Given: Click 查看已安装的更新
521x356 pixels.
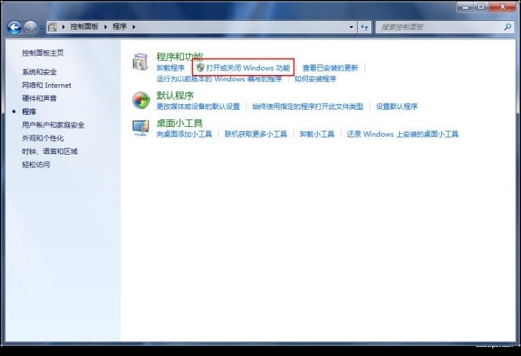Looking at the screenshot, I should click(331, 68).
